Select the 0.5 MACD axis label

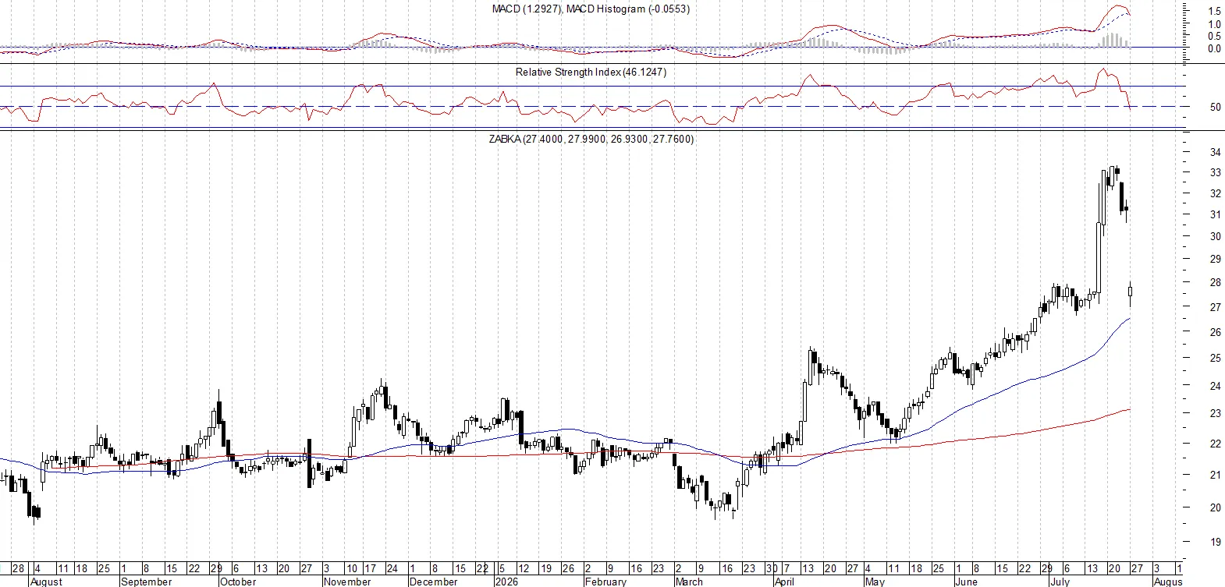(x=1214, y=36)
